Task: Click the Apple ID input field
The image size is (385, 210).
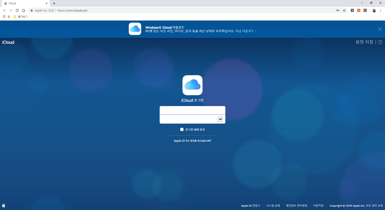Action: click(x=192, y=111)
